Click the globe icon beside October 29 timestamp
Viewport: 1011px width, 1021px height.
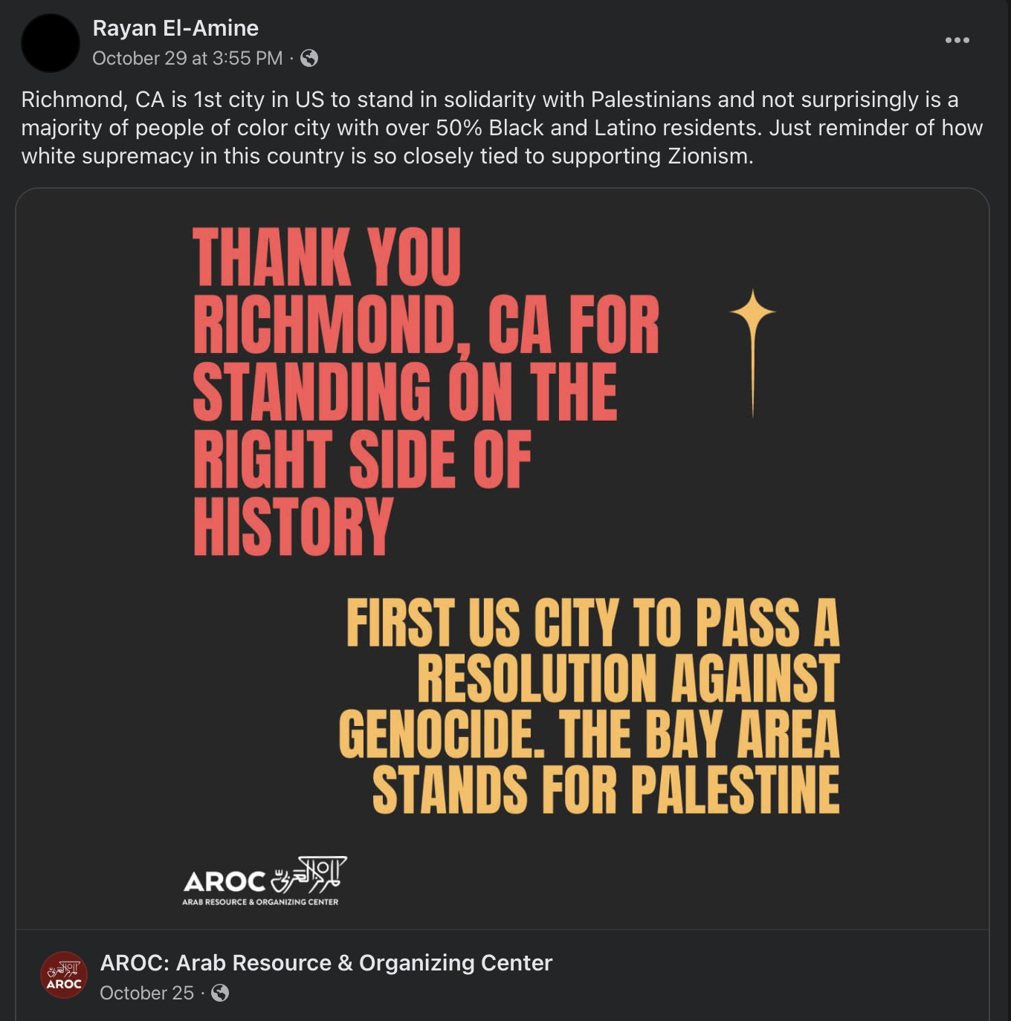pyautogui.click(x=309, y=58)
